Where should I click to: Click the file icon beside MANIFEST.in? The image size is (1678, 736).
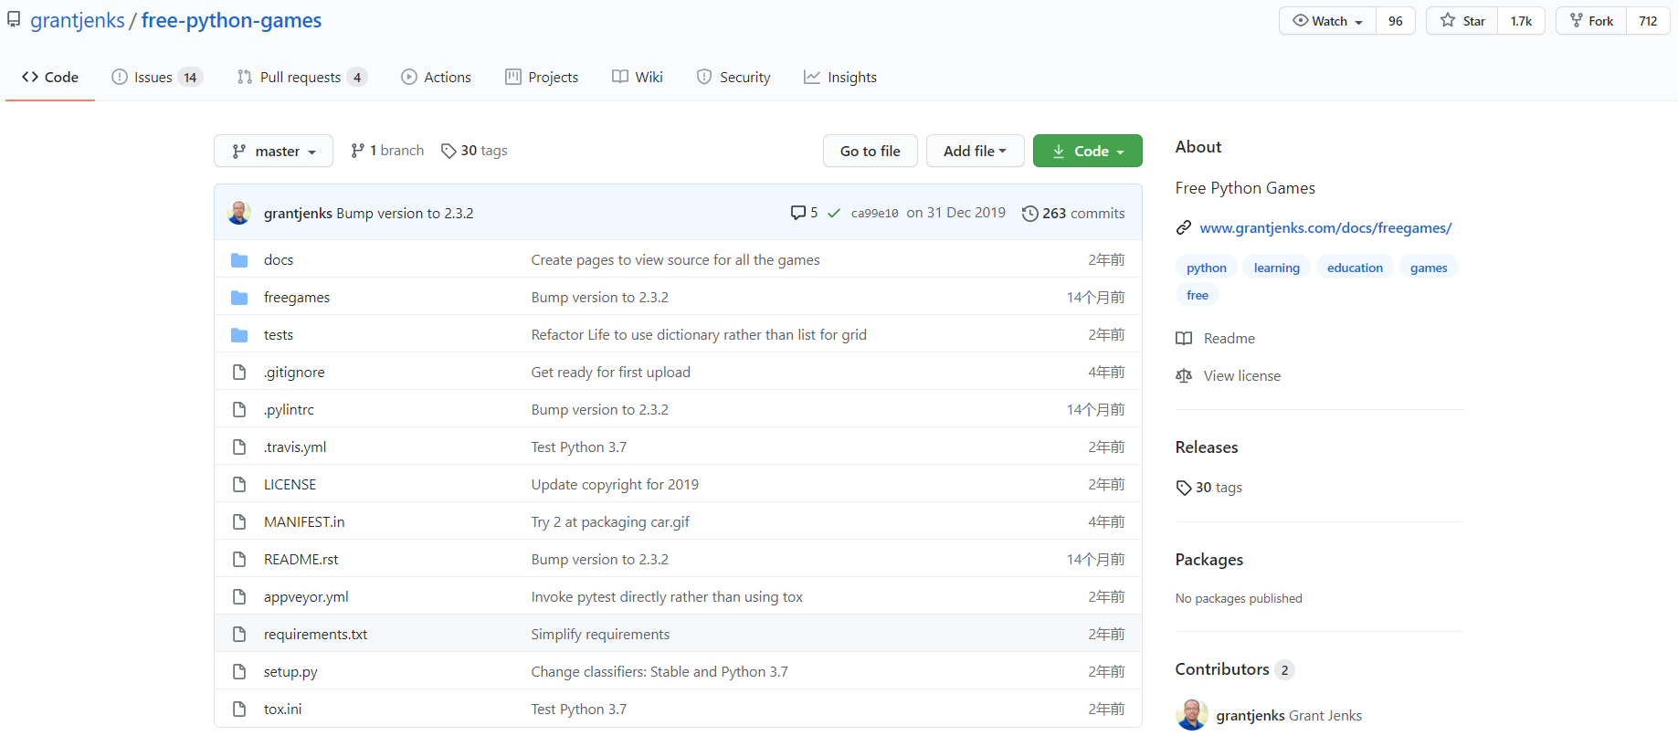239,522
